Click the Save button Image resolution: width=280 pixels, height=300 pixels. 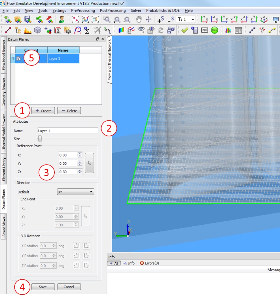[x=43, y=287]
